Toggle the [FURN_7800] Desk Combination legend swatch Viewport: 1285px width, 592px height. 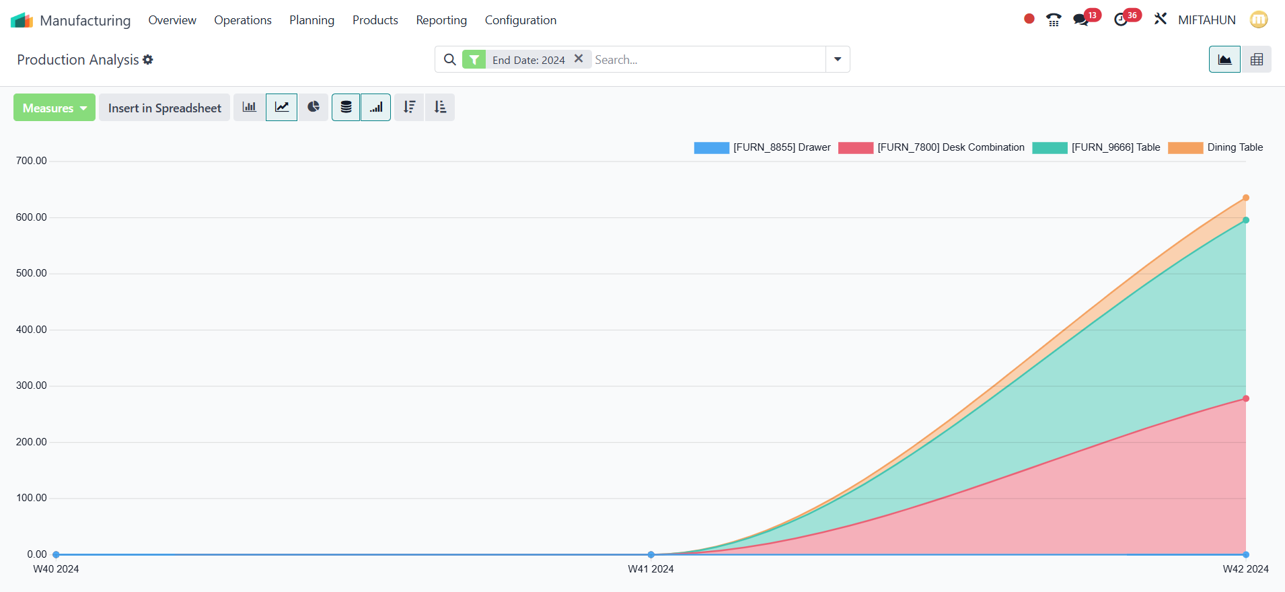coord(856,148)
